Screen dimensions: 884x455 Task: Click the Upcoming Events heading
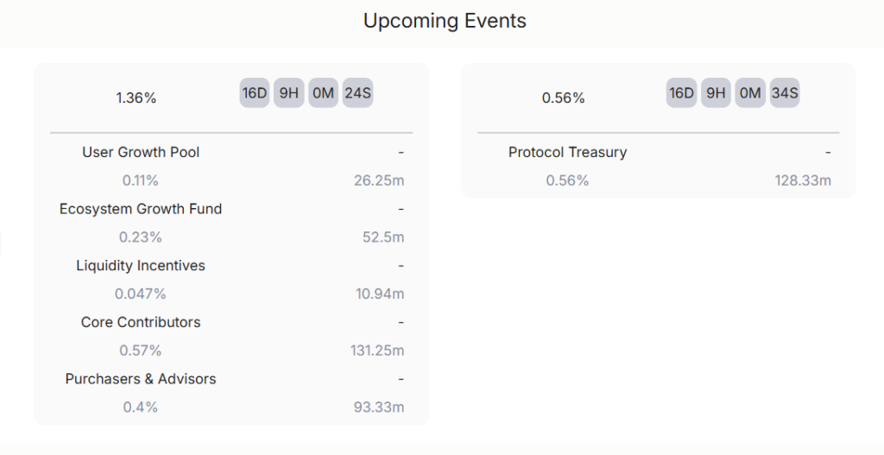click(x=445, y=21)
